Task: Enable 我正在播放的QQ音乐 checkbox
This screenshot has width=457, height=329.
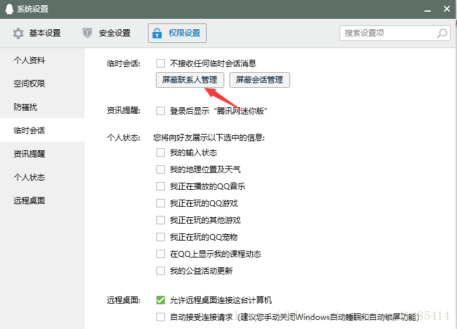Action: [160, 186]
